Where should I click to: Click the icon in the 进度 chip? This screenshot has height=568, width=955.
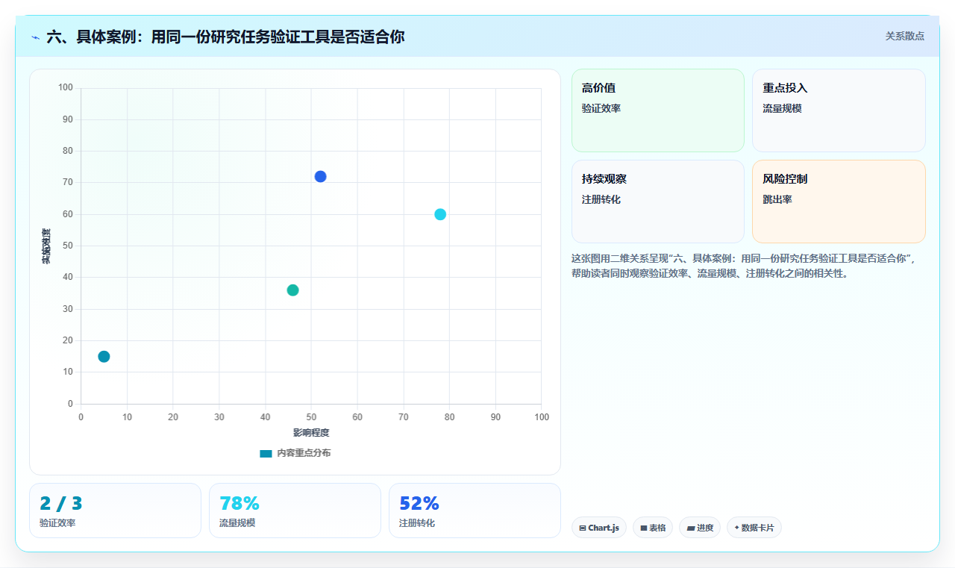(x=691, y=528)
